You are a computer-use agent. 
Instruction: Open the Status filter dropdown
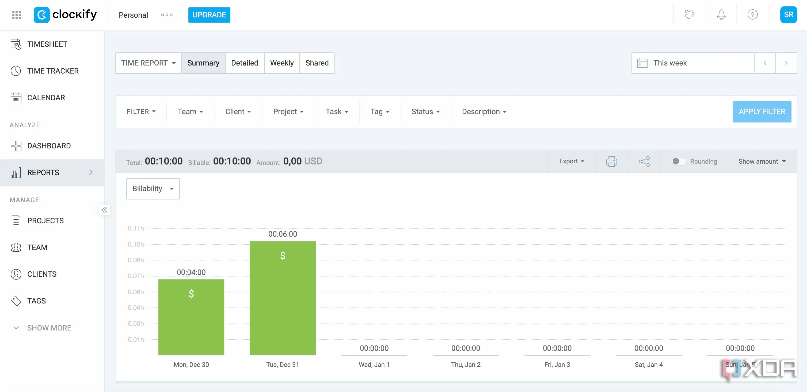[426, 112]
